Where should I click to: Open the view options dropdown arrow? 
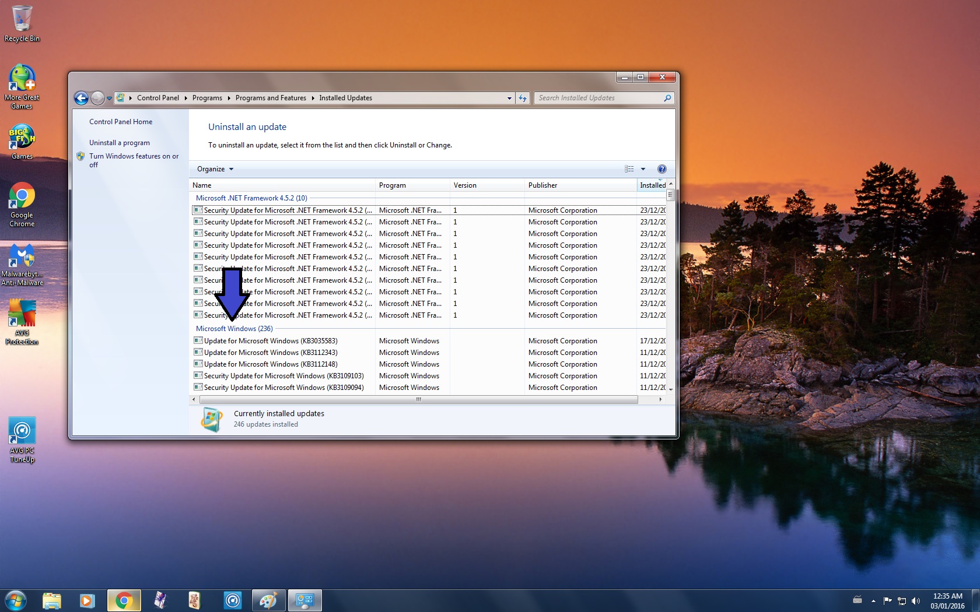(643, 169)
